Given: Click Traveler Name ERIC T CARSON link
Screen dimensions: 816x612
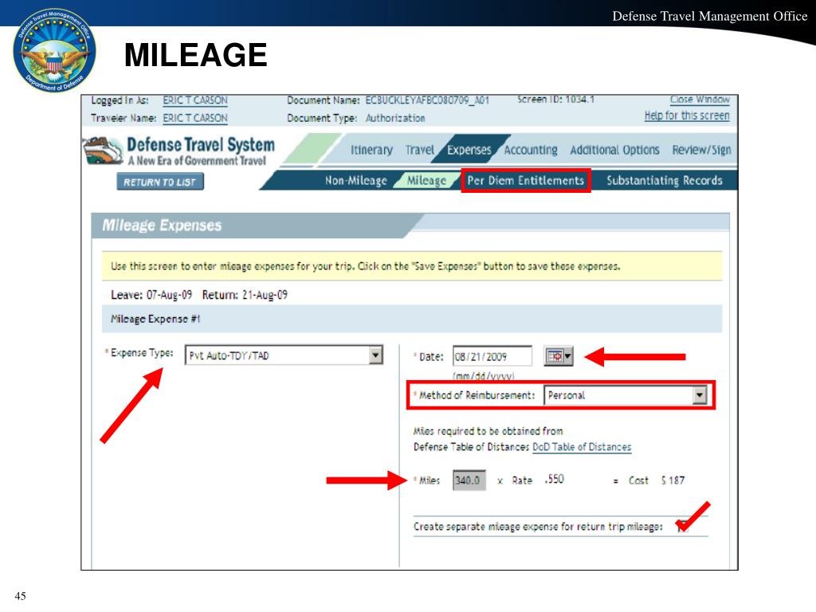Looking at the screenshot, I should pos(195,118).
